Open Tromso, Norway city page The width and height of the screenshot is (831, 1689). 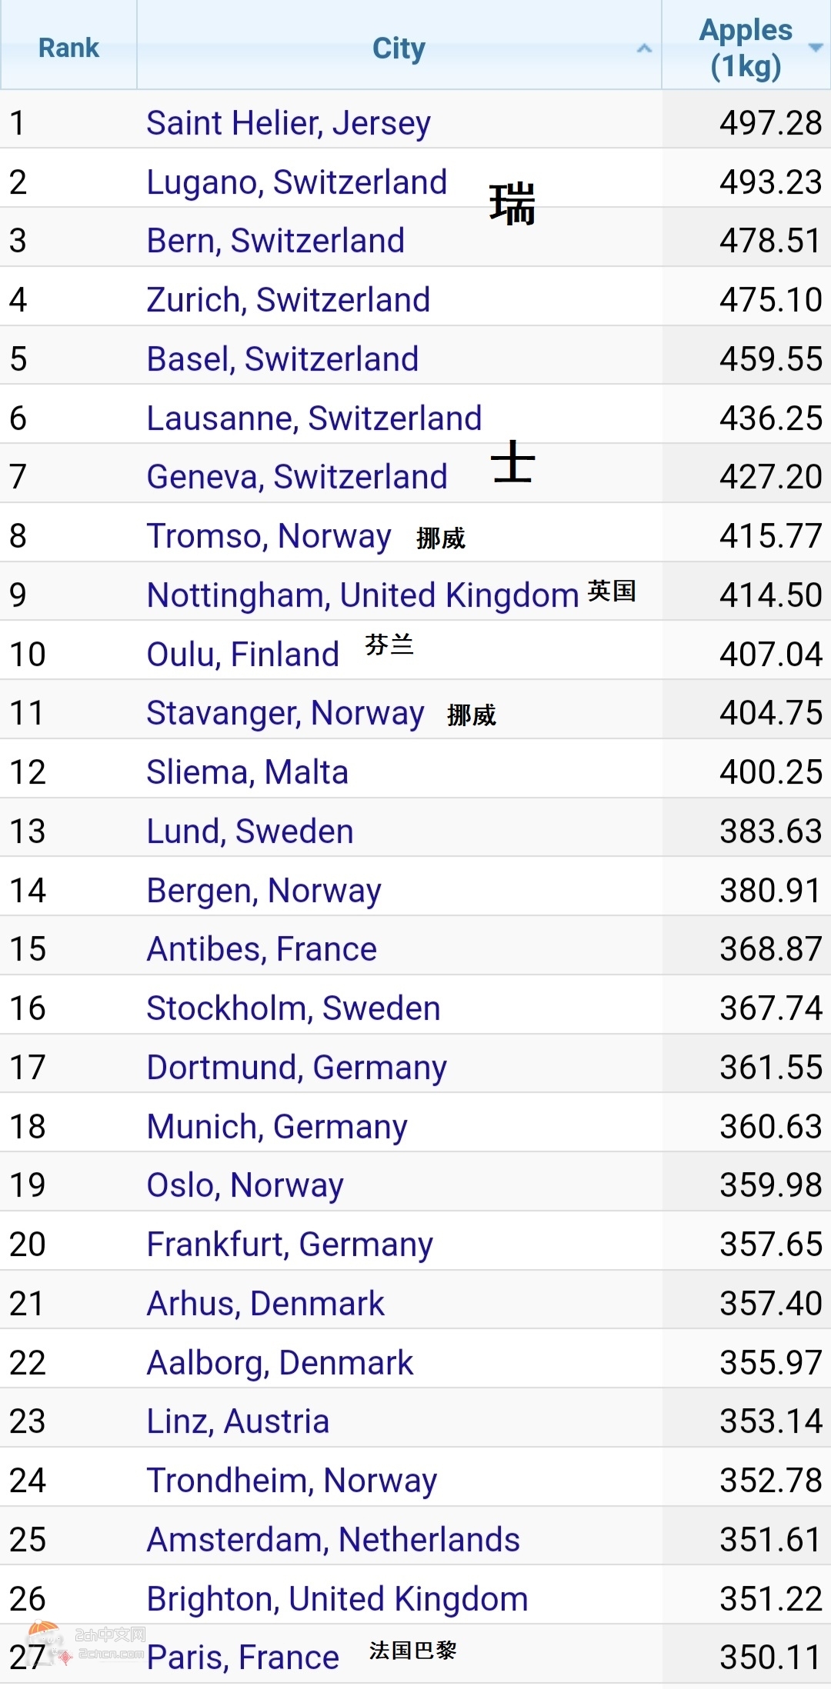[x=269, y=536]
